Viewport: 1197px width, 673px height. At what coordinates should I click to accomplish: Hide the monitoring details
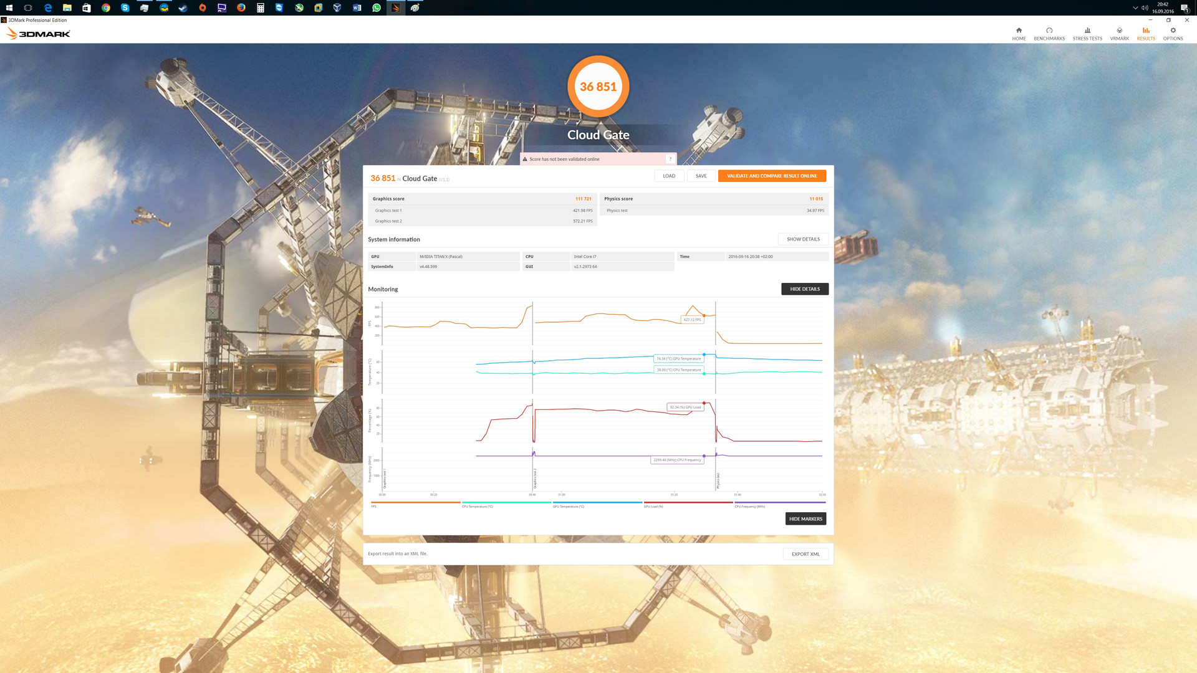click(x=805, y=289)
